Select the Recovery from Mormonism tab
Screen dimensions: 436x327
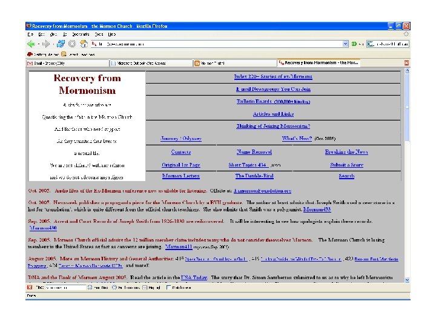[319, 63]
